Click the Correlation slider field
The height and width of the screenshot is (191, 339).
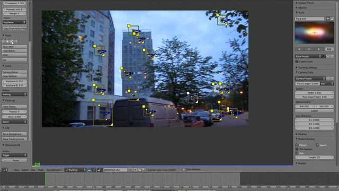tap(14, 3)
